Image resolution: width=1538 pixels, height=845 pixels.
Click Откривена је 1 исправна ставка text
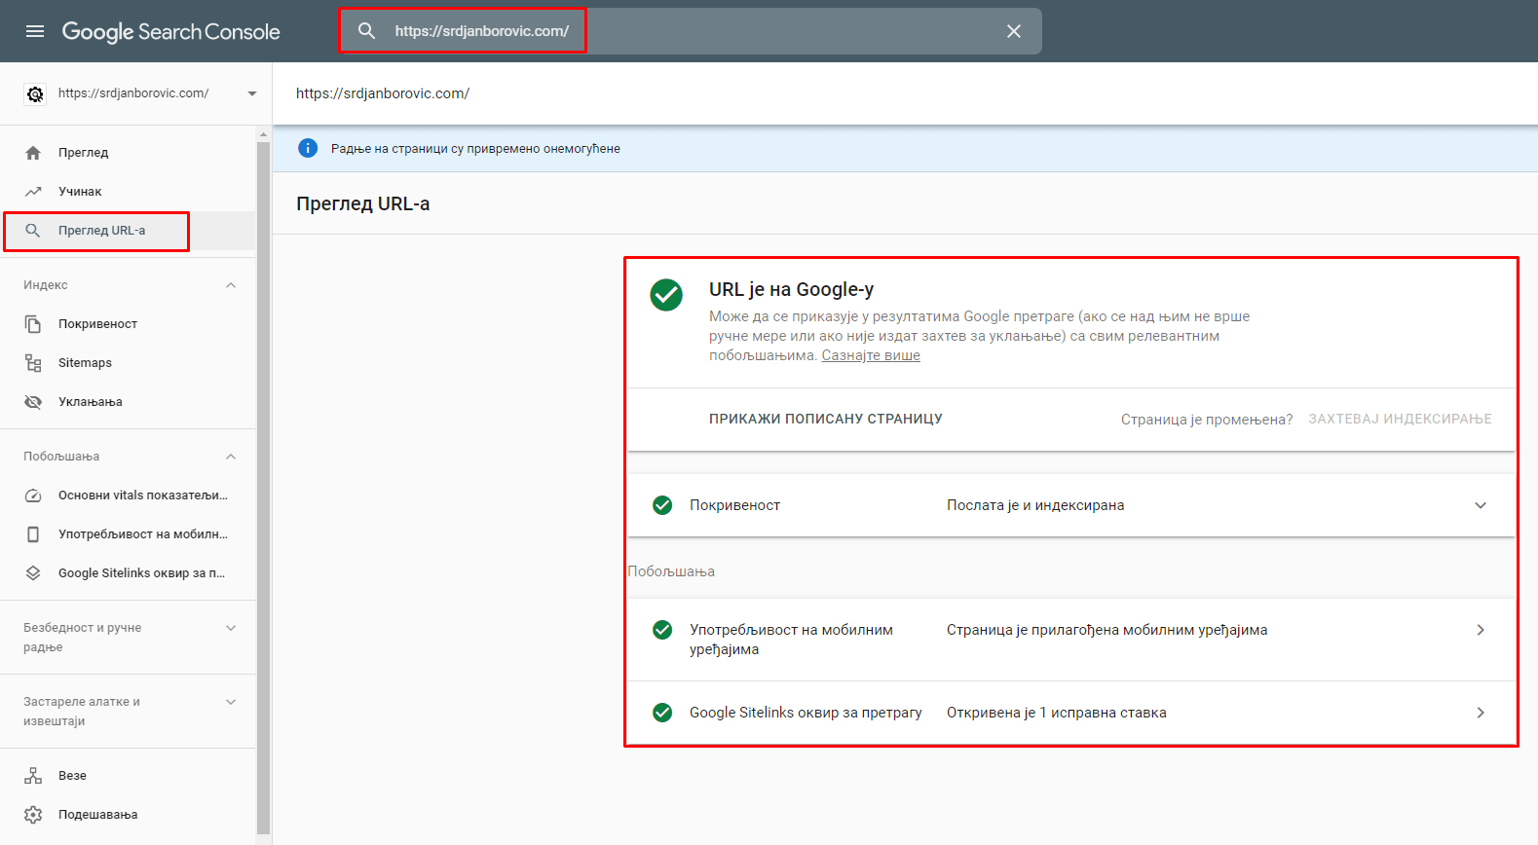pos(1057,713)
